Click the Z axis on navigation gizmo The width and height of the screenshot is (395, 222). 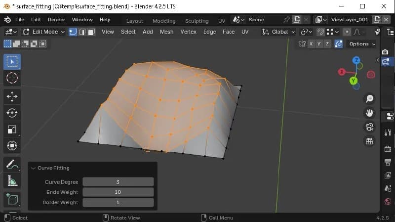tap(356, 60)
